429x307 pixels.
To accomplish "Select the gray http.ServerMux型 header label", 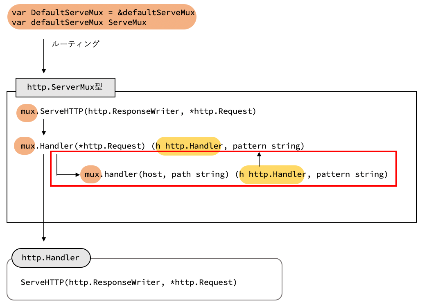I will 65,87.
